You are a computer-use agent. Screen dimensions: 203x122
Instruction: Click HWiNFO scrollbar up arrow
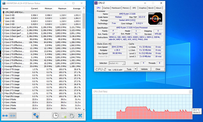(84, 8)
